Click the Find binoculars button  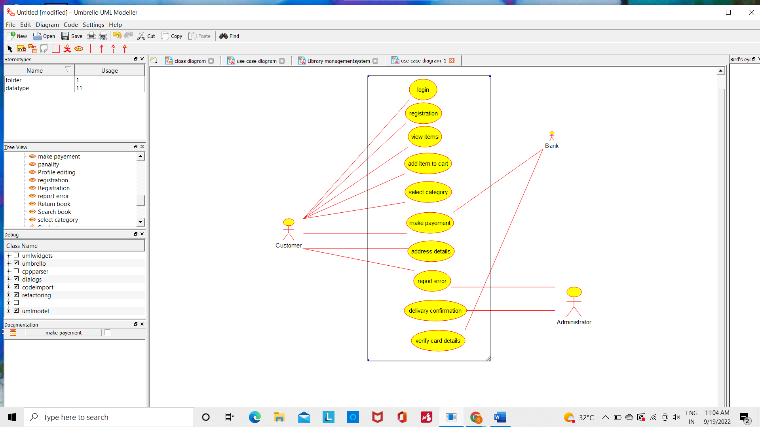pos(229,36)
